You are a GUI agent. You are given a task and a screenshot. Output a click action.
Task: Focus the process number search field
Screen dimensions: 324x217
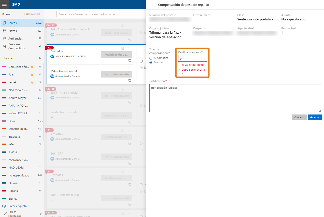click(x=101, y=14)
